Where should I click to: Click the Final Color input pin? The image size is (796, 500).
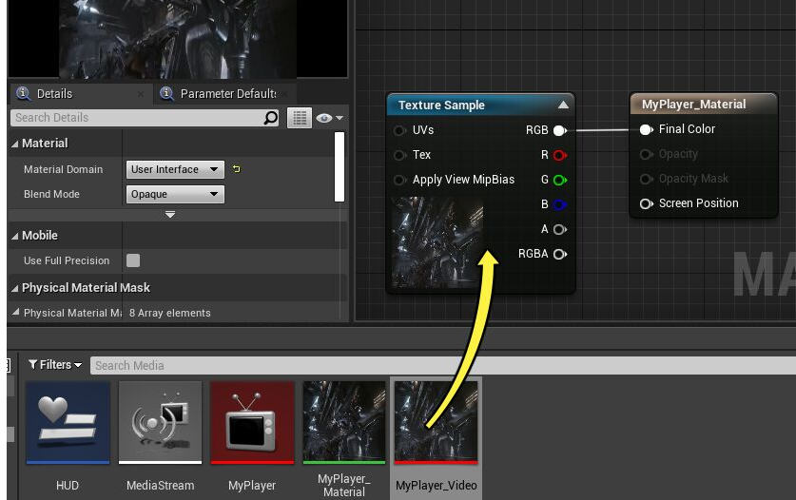click(646, 129)
